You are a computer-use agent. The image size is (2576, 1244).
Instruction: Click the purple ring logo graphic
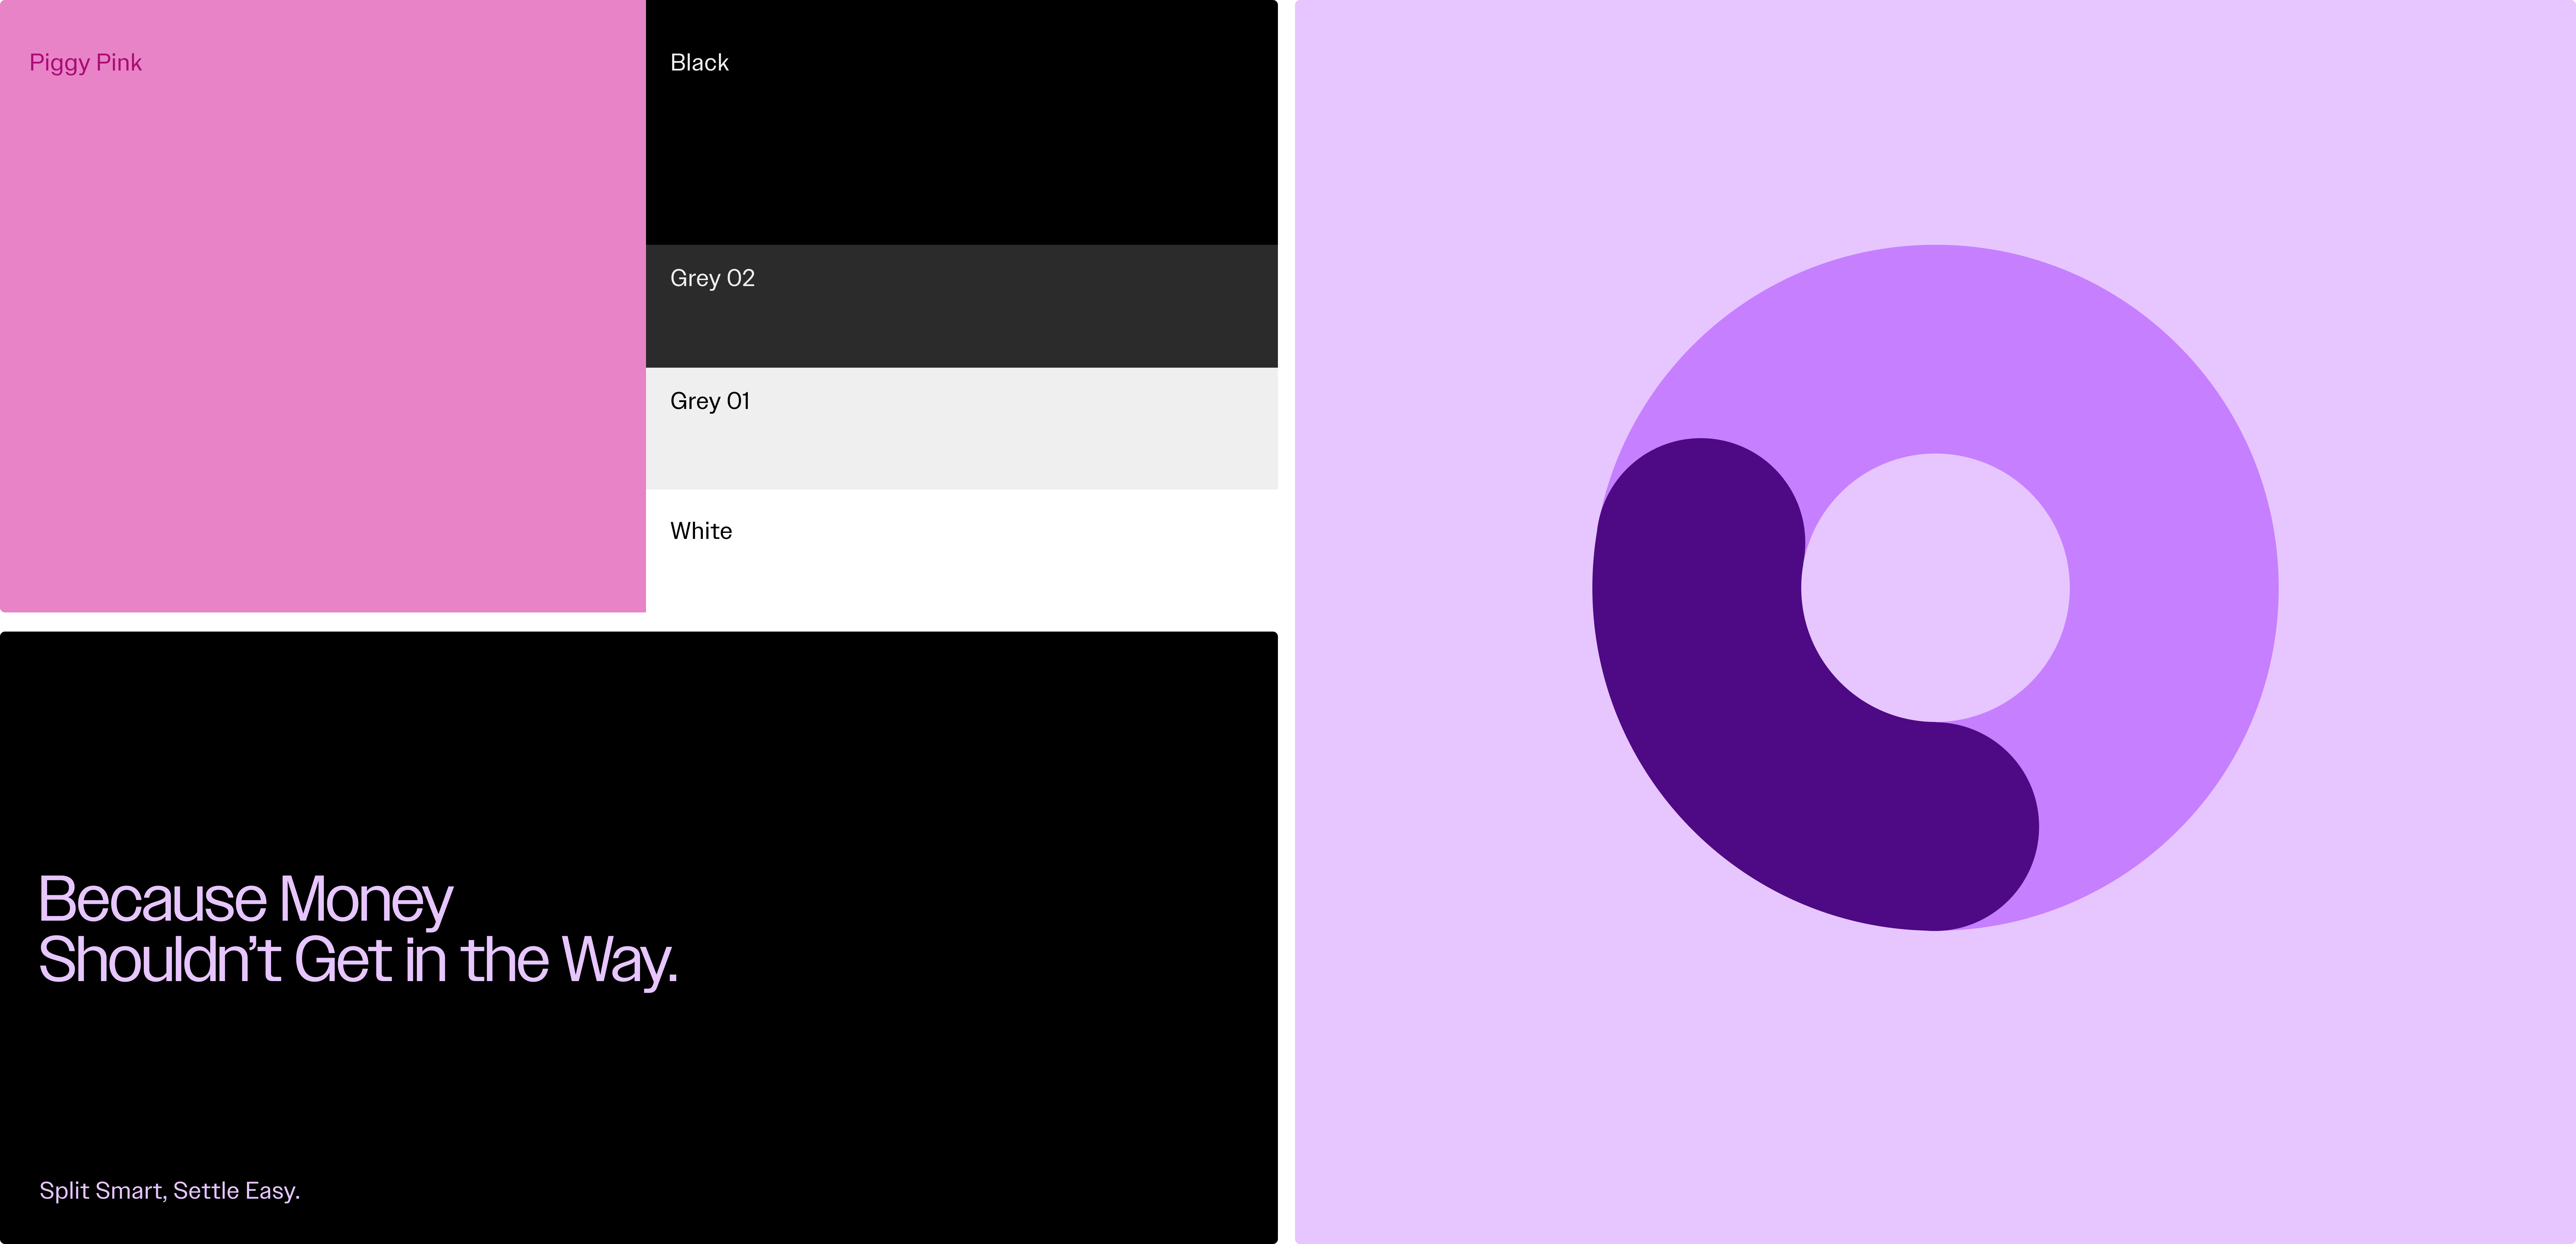[1935, 588]
